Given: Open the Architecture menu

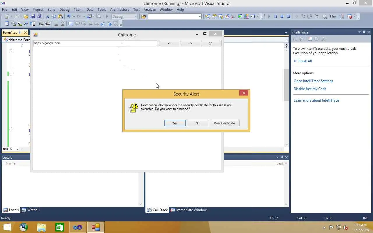Looking at the screenshot, I should tap(119, 9).
